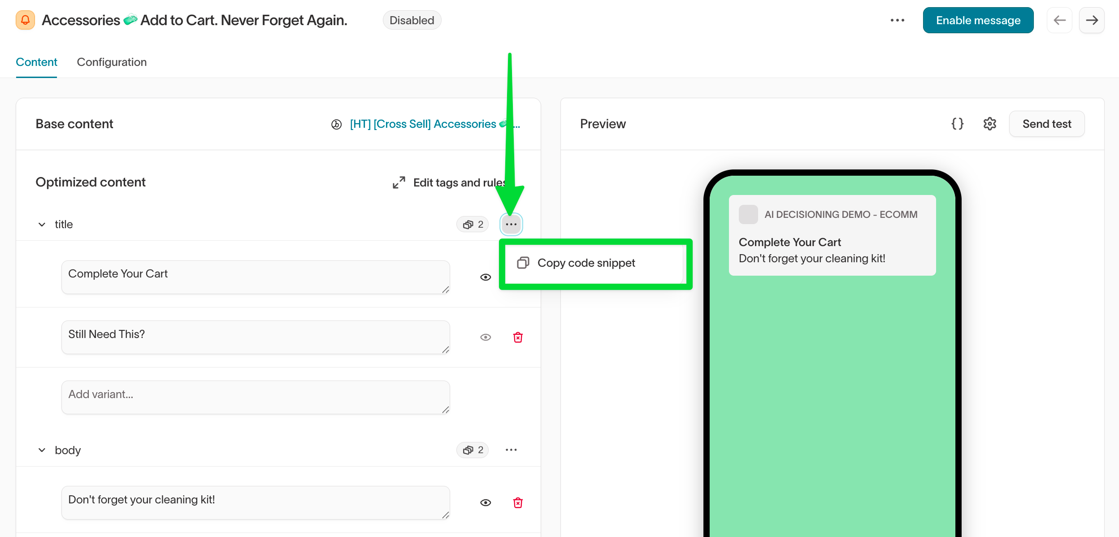
Task: Switch to the Configuration tab
Action: (x=112, y=62)
